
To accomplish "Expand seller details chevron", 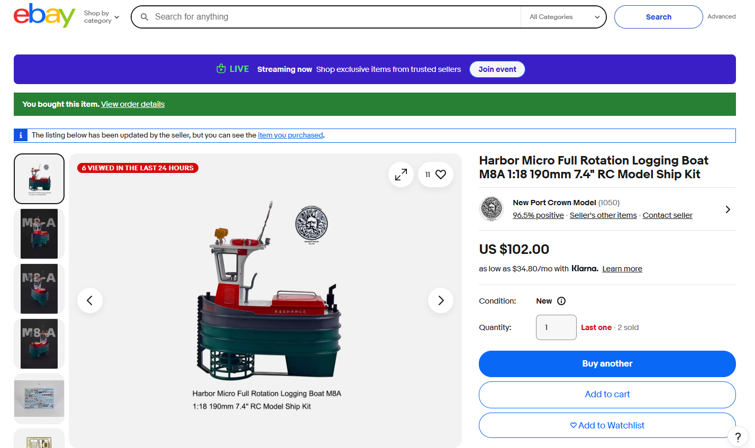I will click(x=728, y=209).
